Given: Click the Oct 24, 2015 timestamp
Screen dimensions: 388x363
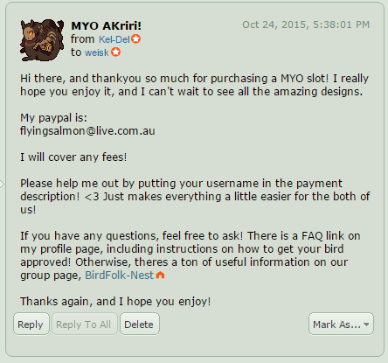Looking at the screenshot, I should [x=306, y=24].
